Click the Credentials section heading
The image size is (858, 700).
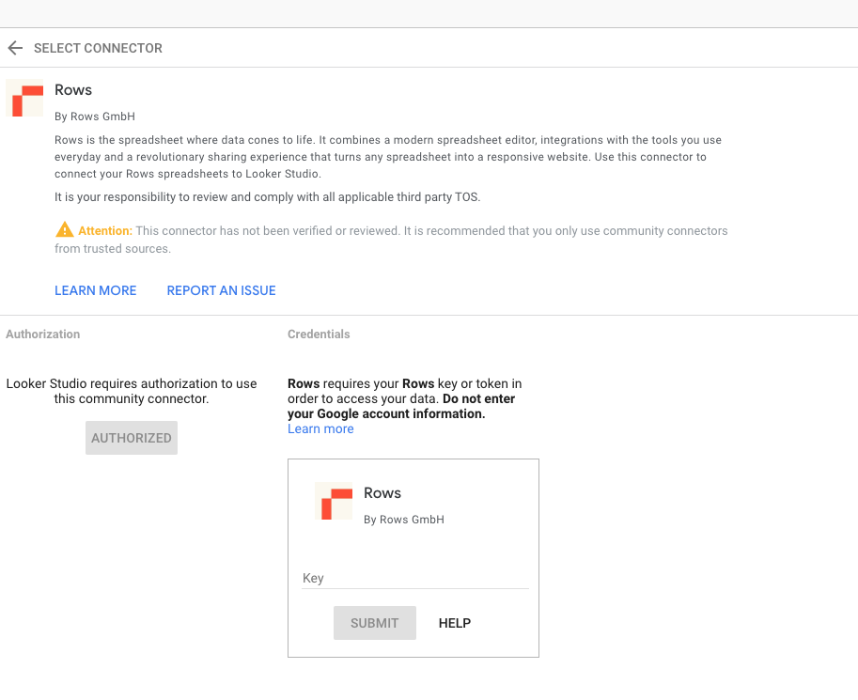(x=319, y=334)
